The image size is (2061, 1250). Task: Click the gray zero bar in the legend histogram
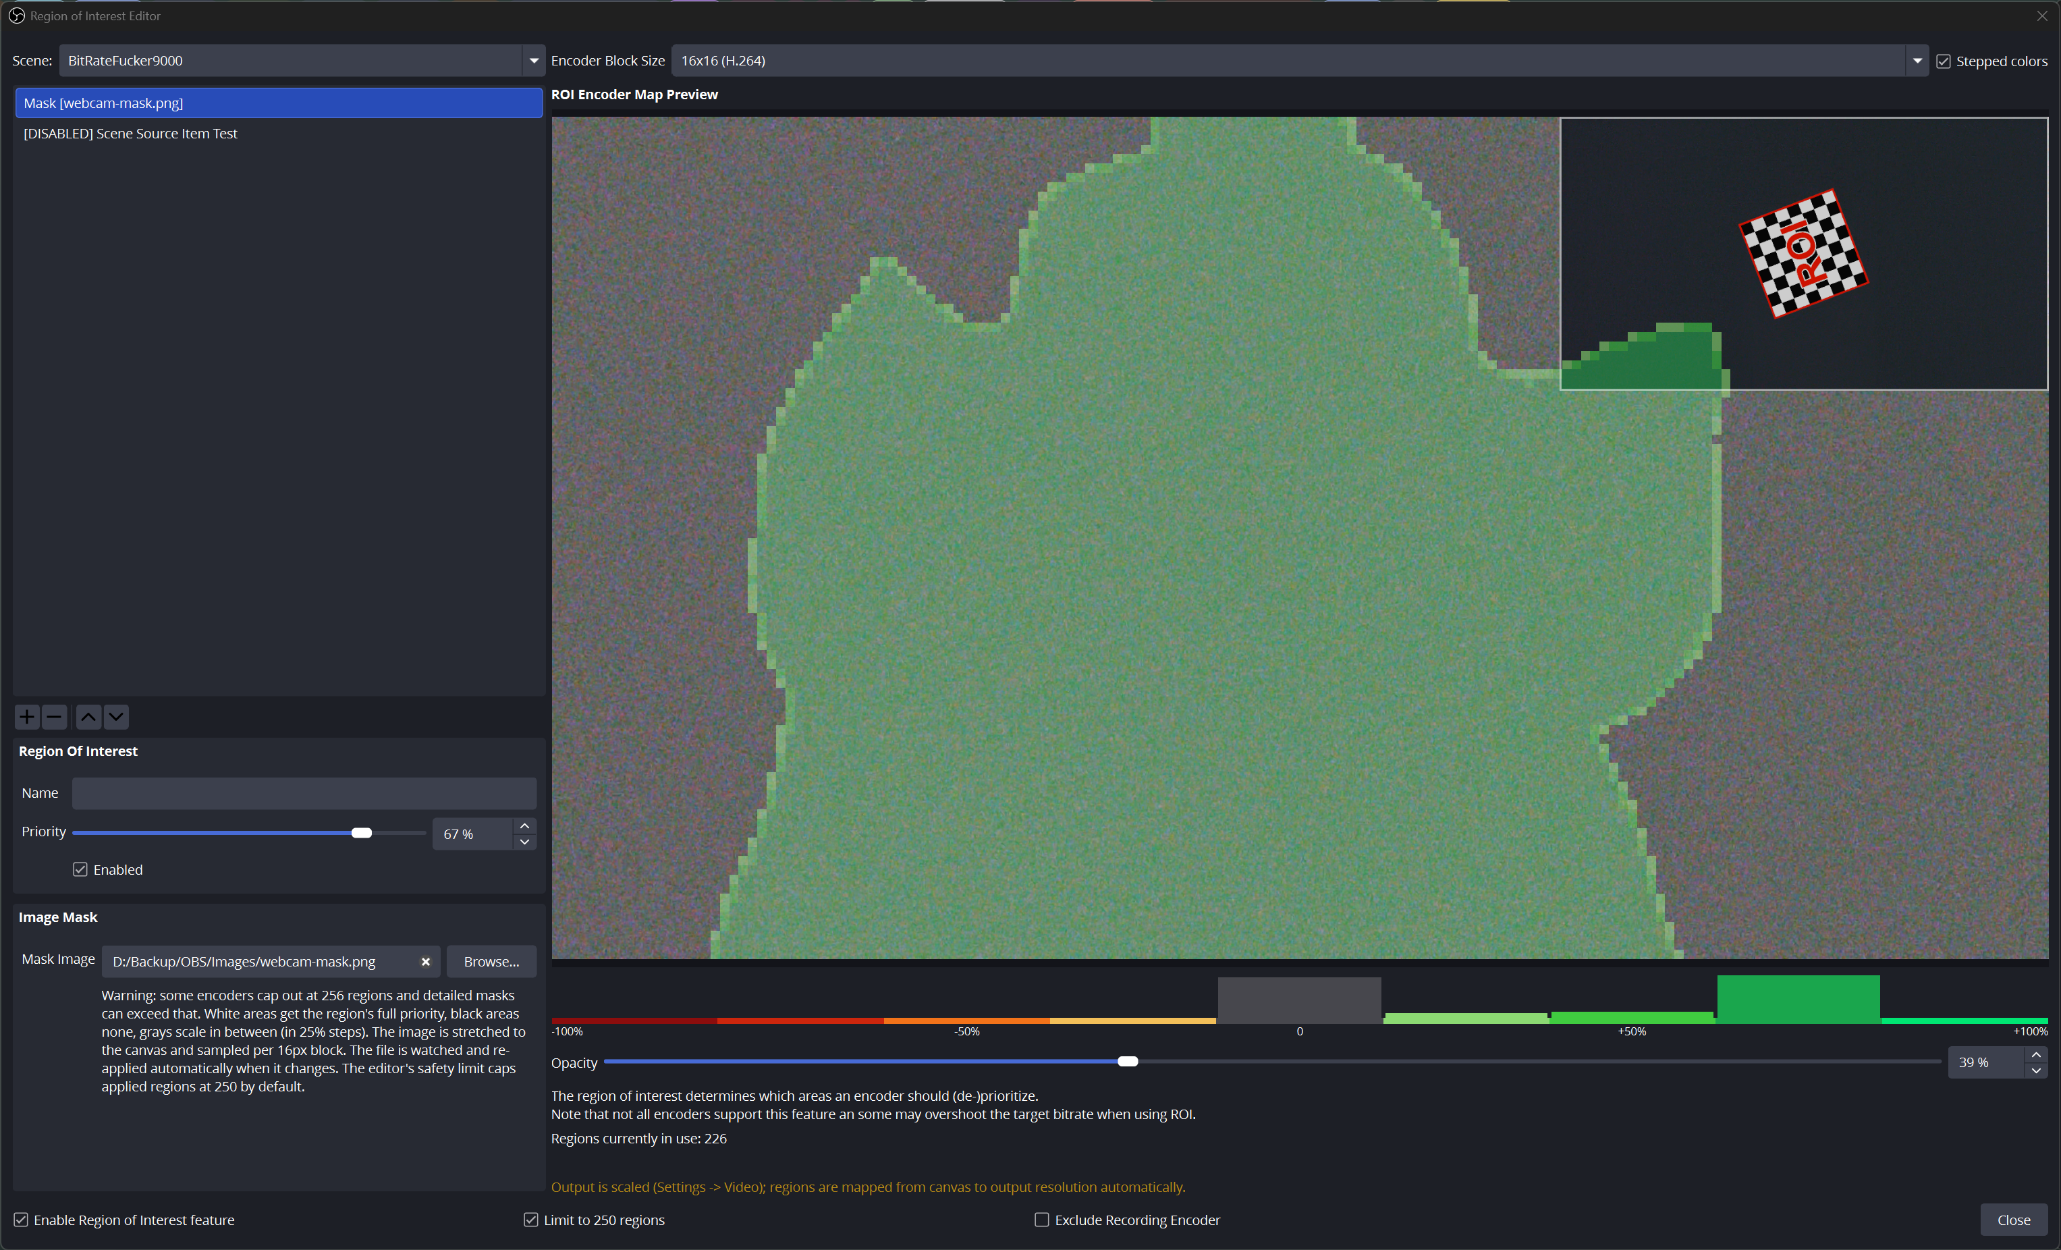(x=1299, y=1000)
